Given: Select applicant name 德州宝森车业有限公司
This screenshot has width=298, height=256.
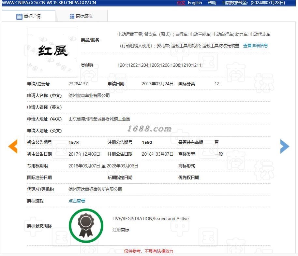Looking at the screenshot, I should [x=89, y=95].
